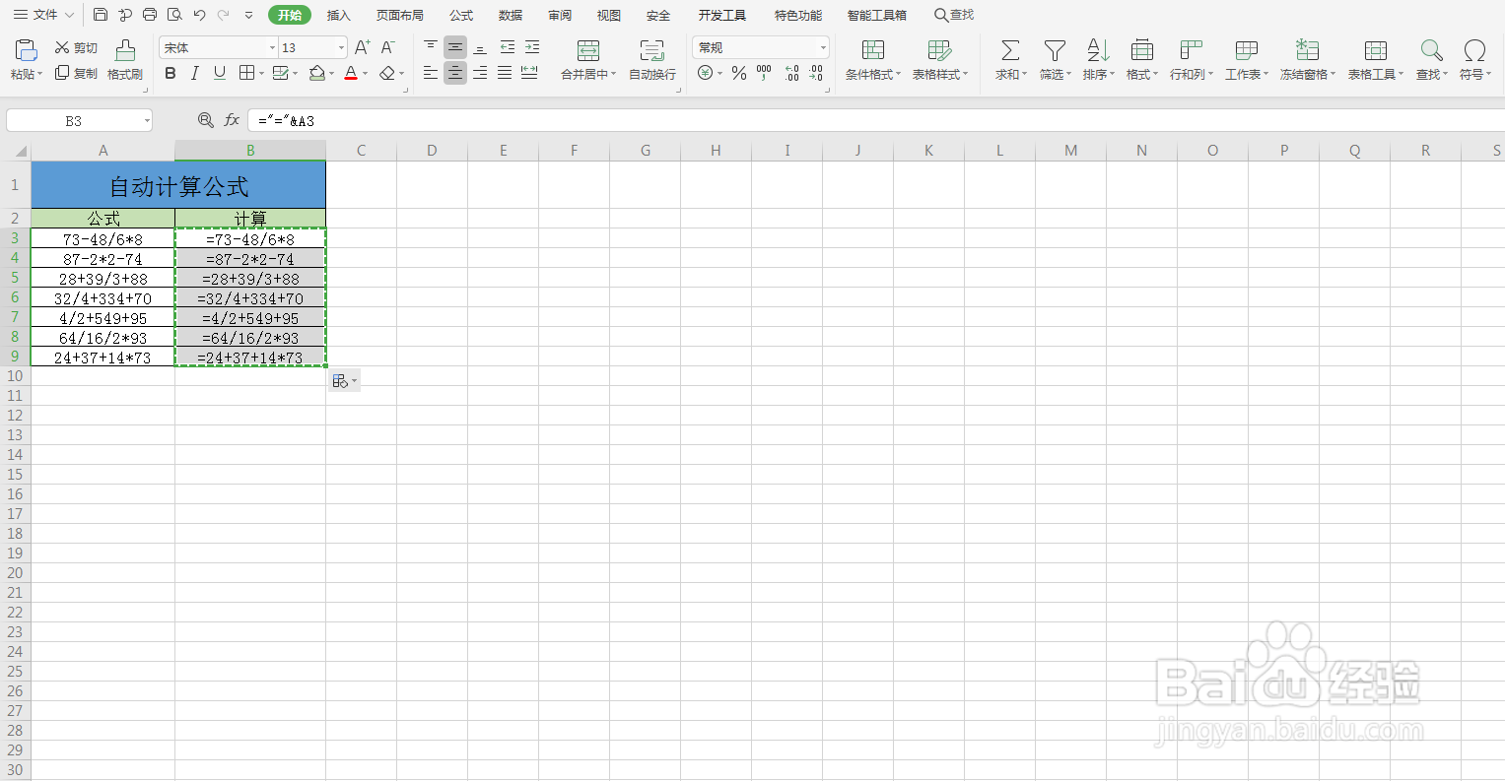The image size is (1505, 781).
Task: Open the Data (数据) tab
Action: click(511, 15)
